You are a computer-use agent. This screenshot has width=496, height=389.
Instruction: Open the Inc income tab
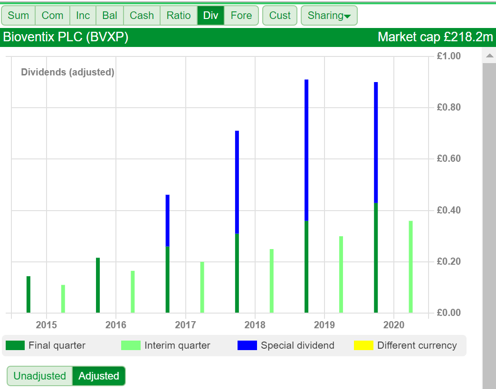[x=83, y=16]
